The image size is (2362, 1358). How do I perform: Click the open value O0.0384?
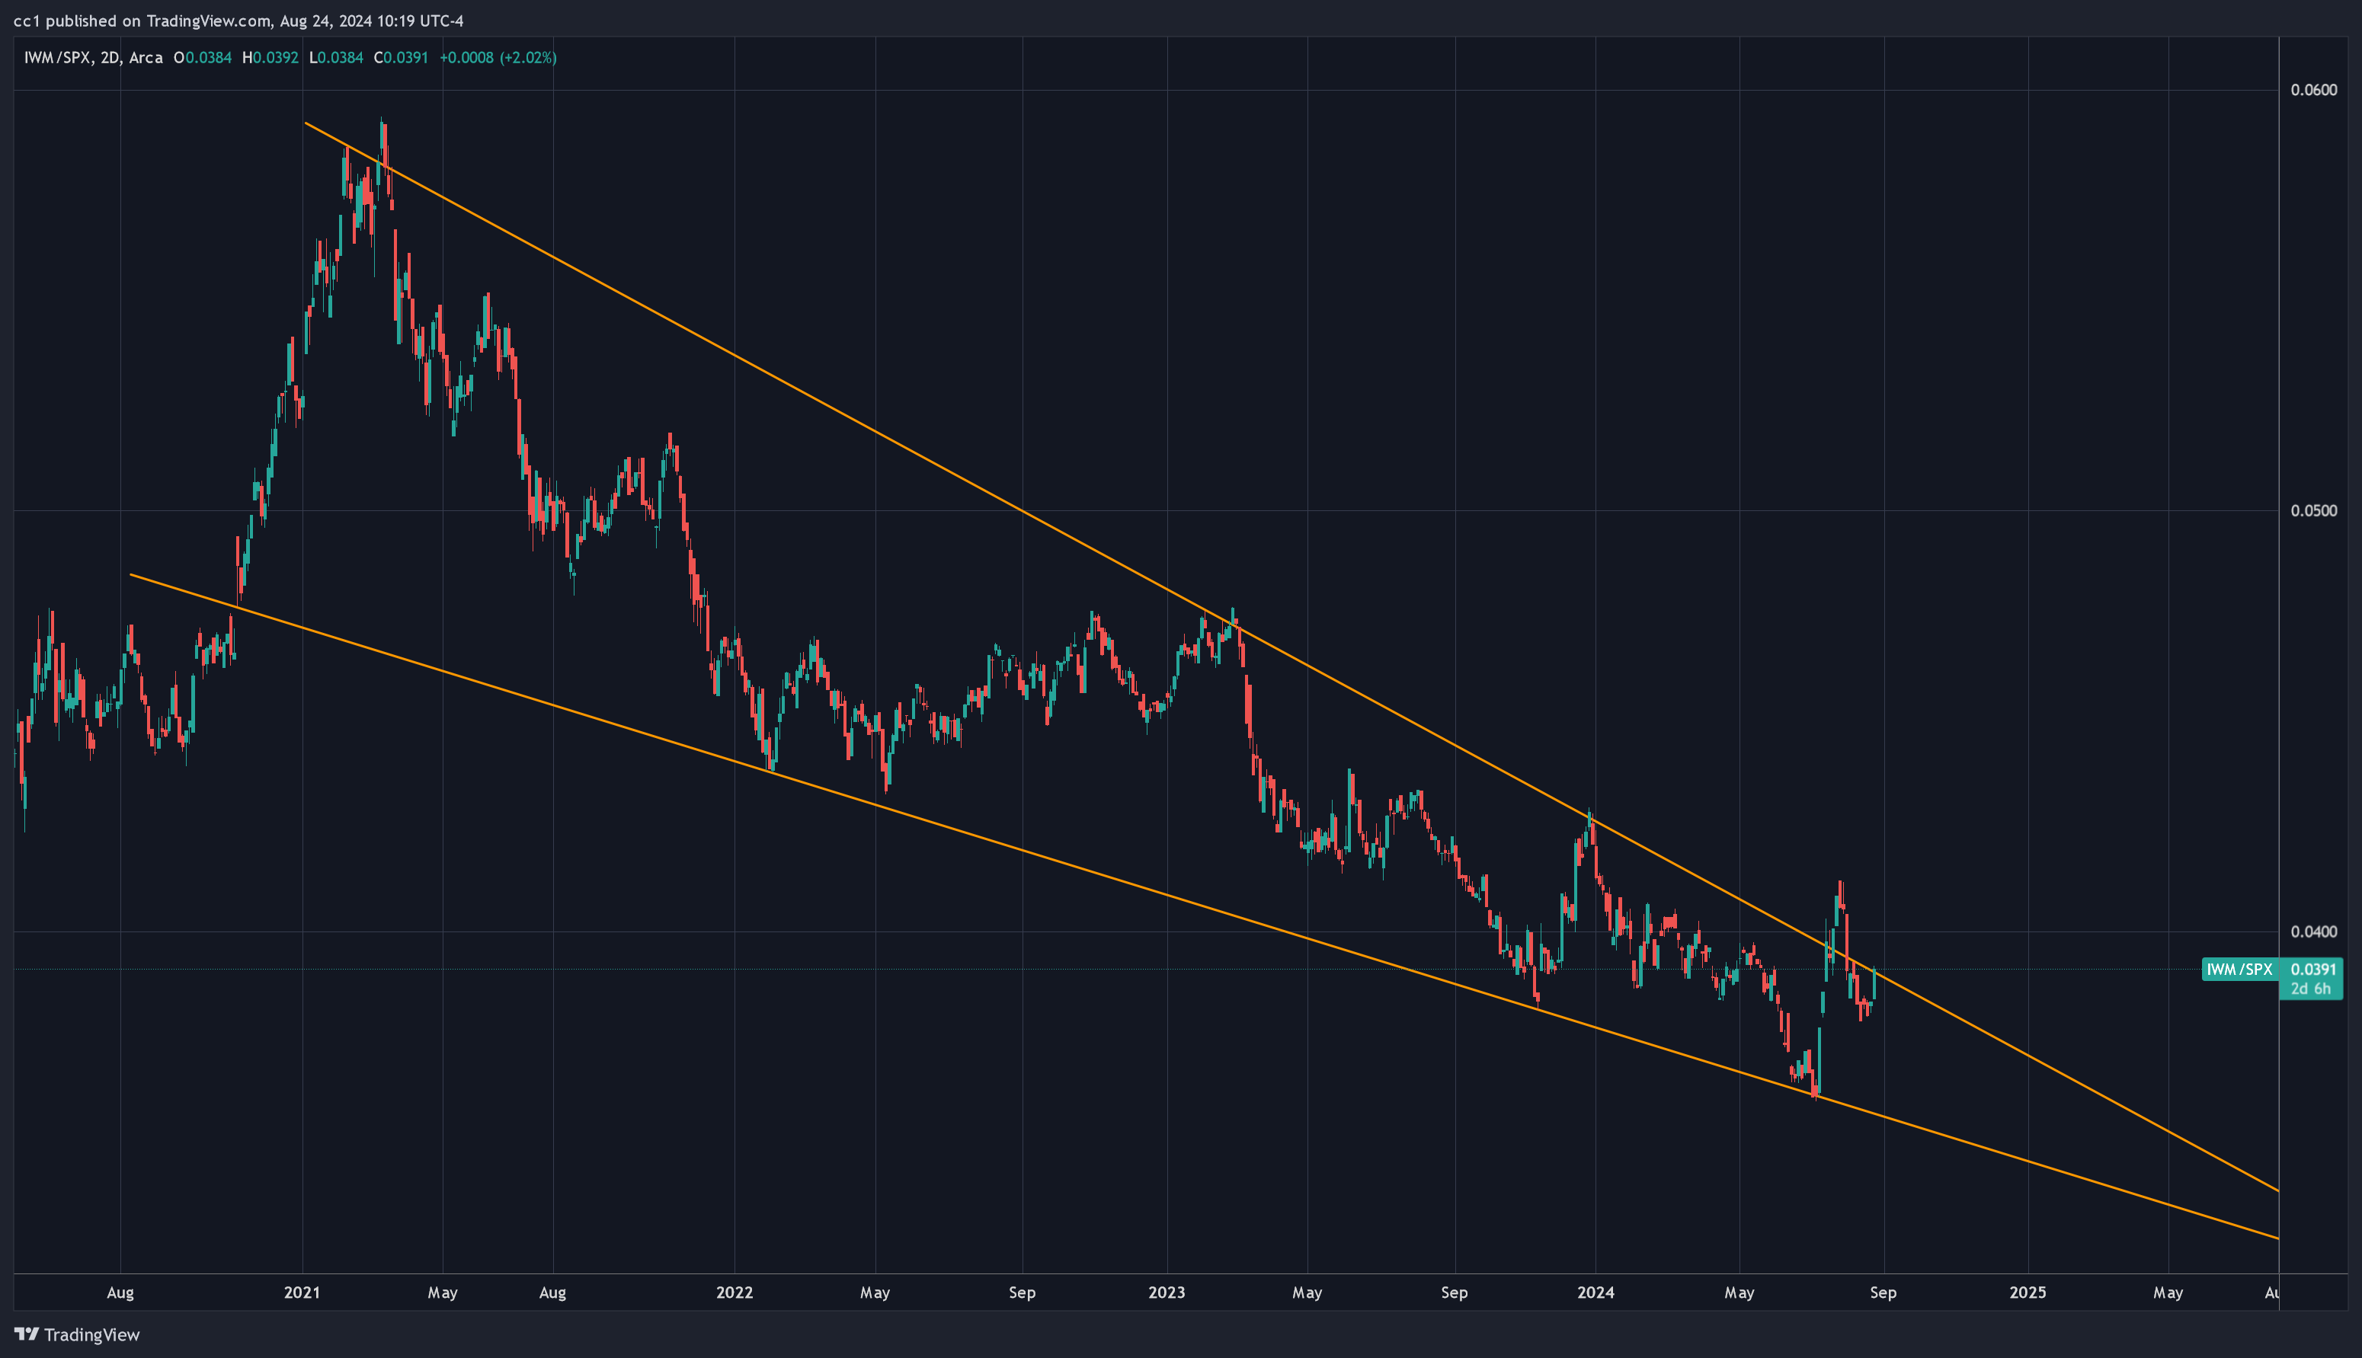(x=203, y=58)
